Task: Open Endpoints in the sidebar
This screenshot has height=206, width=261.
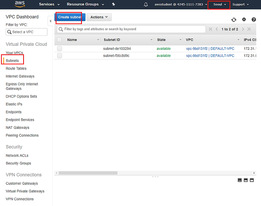Action: (14, 112)
